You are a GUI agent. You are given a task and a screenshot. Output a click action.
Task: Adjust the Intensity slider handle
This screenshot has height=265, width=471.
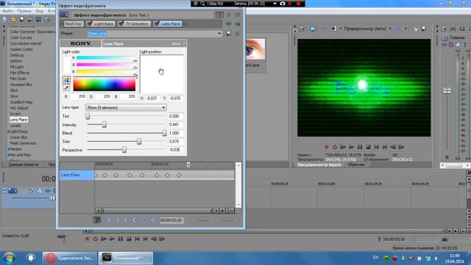tap(104, 124)
